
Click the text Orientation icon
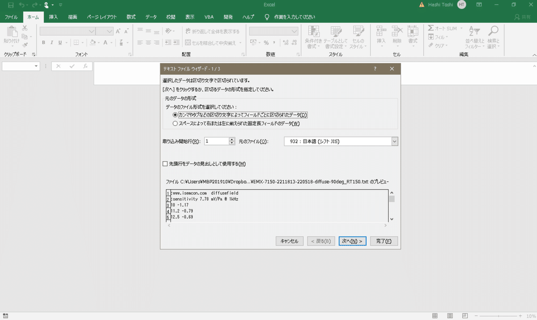(169, 31)
